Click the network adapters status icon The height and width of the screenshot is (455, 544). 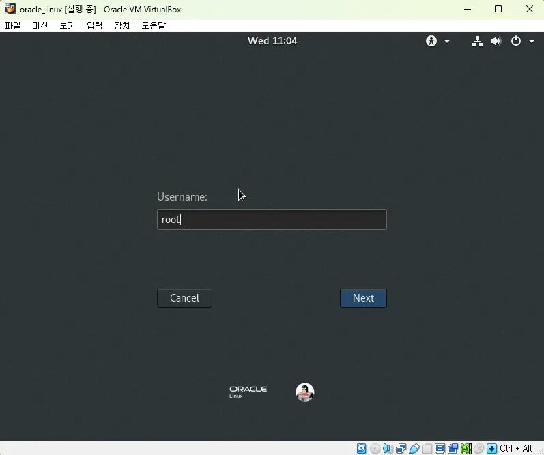tap(401, 448)
